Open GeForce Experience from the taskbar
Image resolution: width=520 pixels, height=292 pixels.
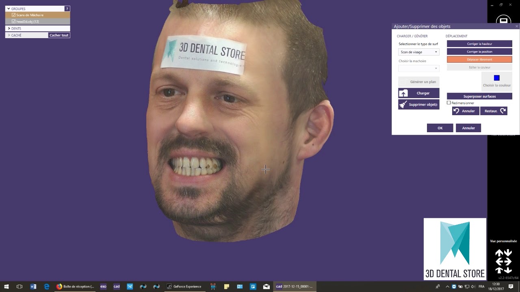pos(184,286)
